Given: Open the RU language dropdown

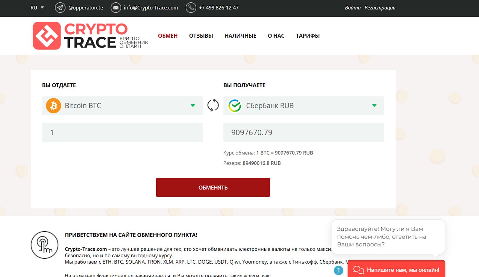Looking at the screenshot, I should pyautogui.click(x=37, y=8).
